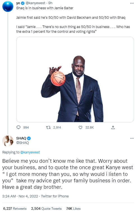This screenshot has height=212, width=136.
Task: Click ye's blue profile avatar
Action: click(8, 6)
